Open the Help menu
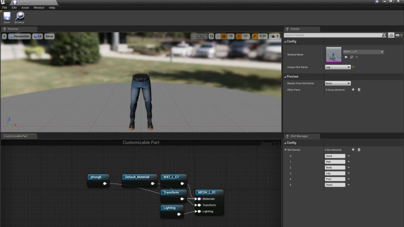This screenshot has width=404, height=227. (x=52, y=8)
